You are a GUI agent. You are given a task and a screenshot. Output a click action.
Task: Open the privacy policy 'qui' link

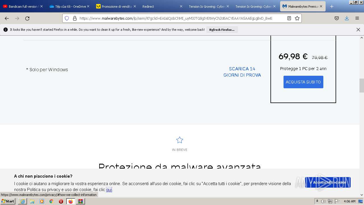(x=109, y=190)
